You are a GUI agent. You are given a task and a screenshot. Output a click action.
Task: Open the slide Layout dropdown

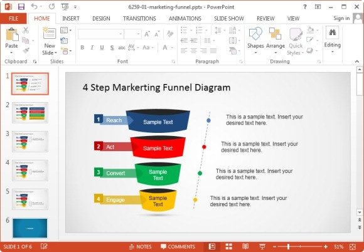click(x=66, y=30)
